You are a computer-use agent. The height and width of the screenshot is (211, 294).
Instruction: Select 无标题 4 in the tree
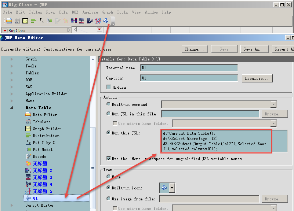39,184
